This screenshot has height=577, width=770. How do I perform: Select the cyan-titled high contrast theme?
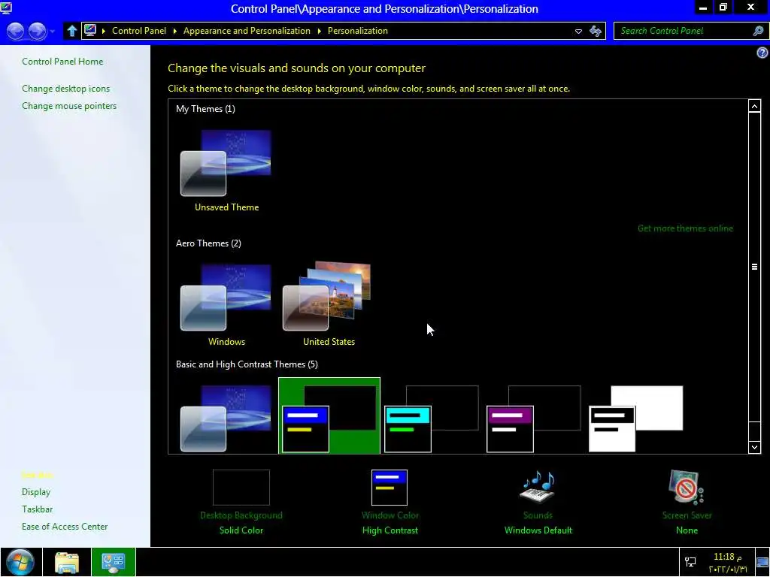(431, 418)
